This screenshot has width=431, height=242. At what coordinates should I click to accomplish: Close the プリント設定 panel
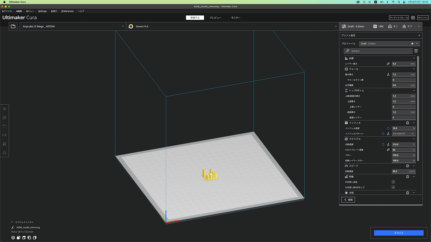(419, 35)
